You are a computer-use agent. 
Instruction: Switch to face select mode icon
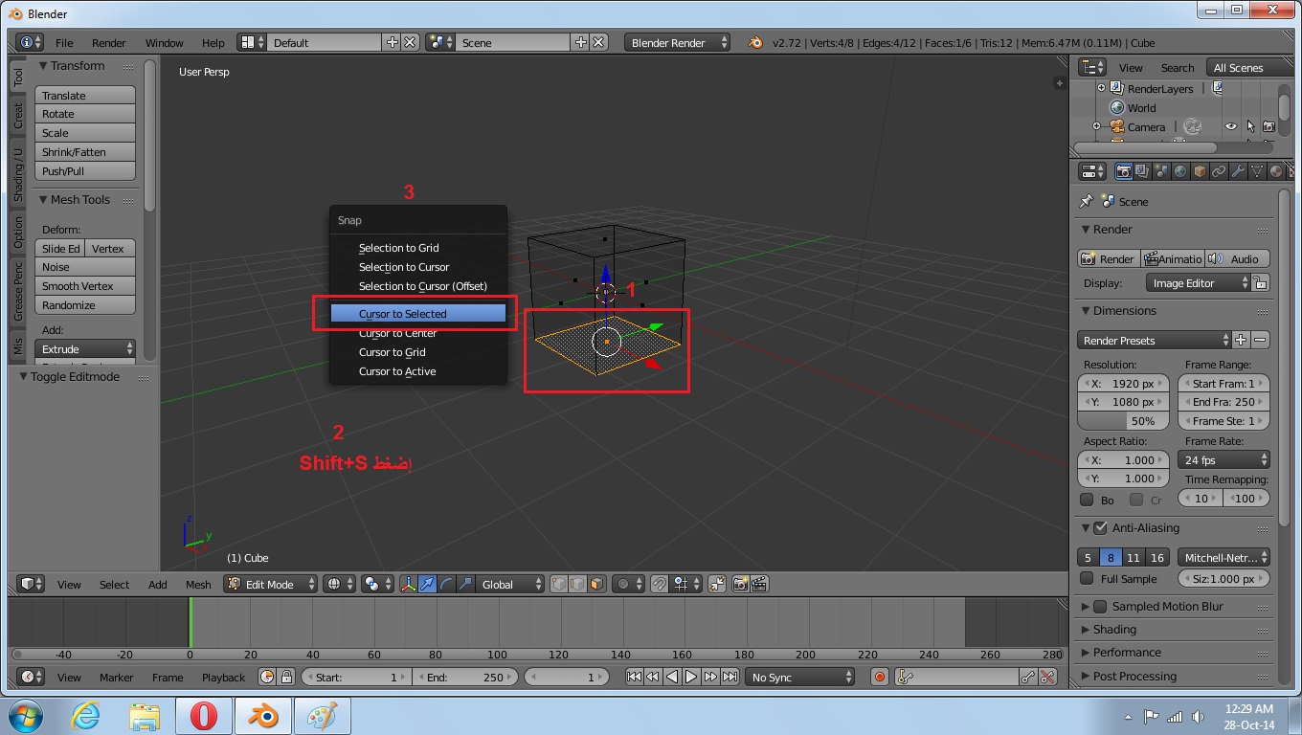click(597, 584)
